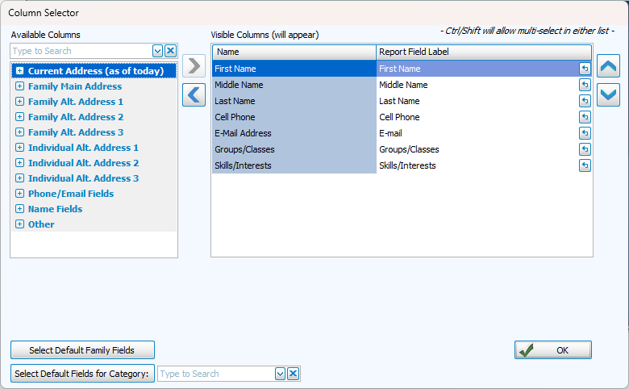Screen dimensions: 629x389
Task: Clear the Available Columns search box
Action: pyautogui.click(x=170, y=51)
